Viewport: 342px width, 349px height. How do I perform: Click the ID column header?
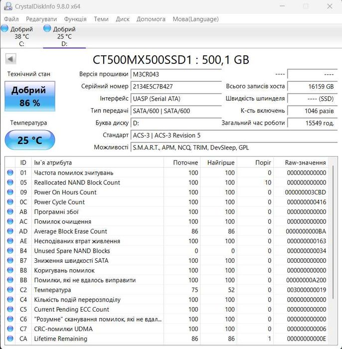[23, 163]
